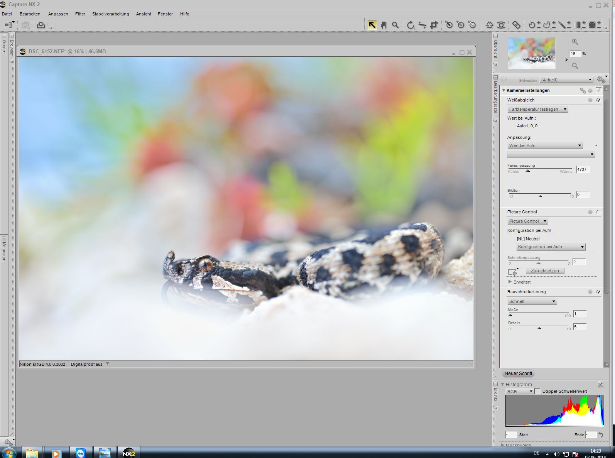Image resolution: width=615 pixels, height=458 pixels.
Task: Click the print icon in toolbar
Action: (x=41, y=25)
